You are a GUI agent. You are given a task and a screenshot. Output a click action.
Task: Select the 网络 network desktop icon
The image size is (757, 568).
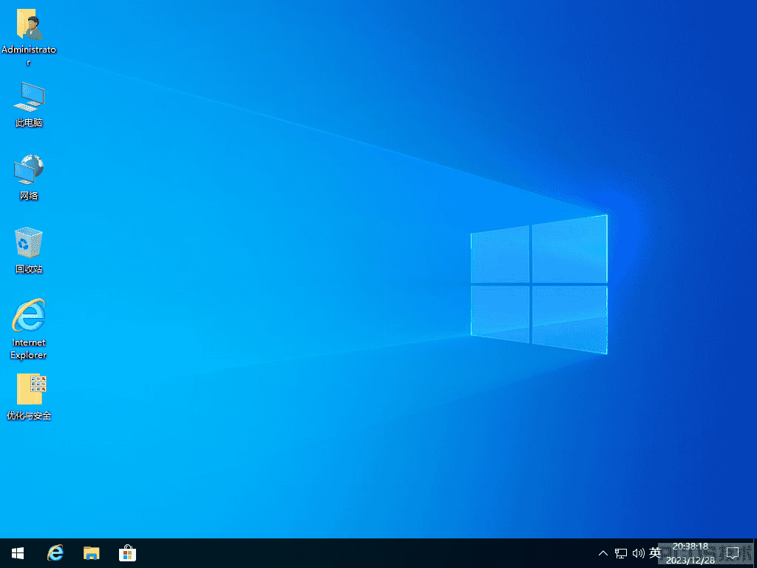29,177
